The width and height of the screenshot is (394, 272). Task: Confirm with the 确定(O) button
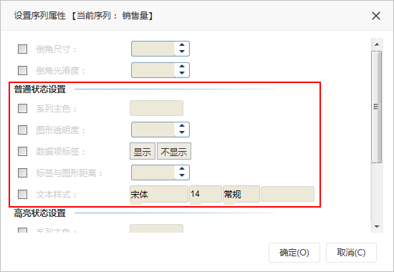coord(294,253)
